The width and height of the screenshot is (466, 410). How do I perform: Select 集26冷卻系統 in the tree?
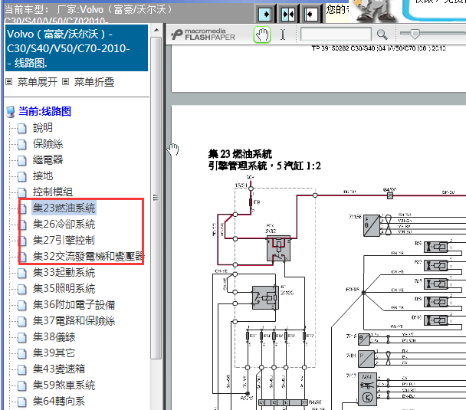point(64,224)
